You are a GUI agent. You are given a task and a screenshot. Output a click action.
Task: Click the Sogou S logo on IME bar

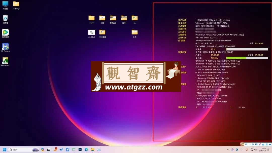coord(242,144)
